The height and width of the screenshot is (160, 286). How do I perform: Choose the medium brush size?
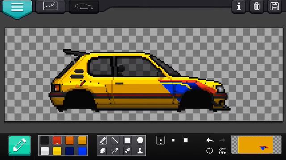(173, 140)
